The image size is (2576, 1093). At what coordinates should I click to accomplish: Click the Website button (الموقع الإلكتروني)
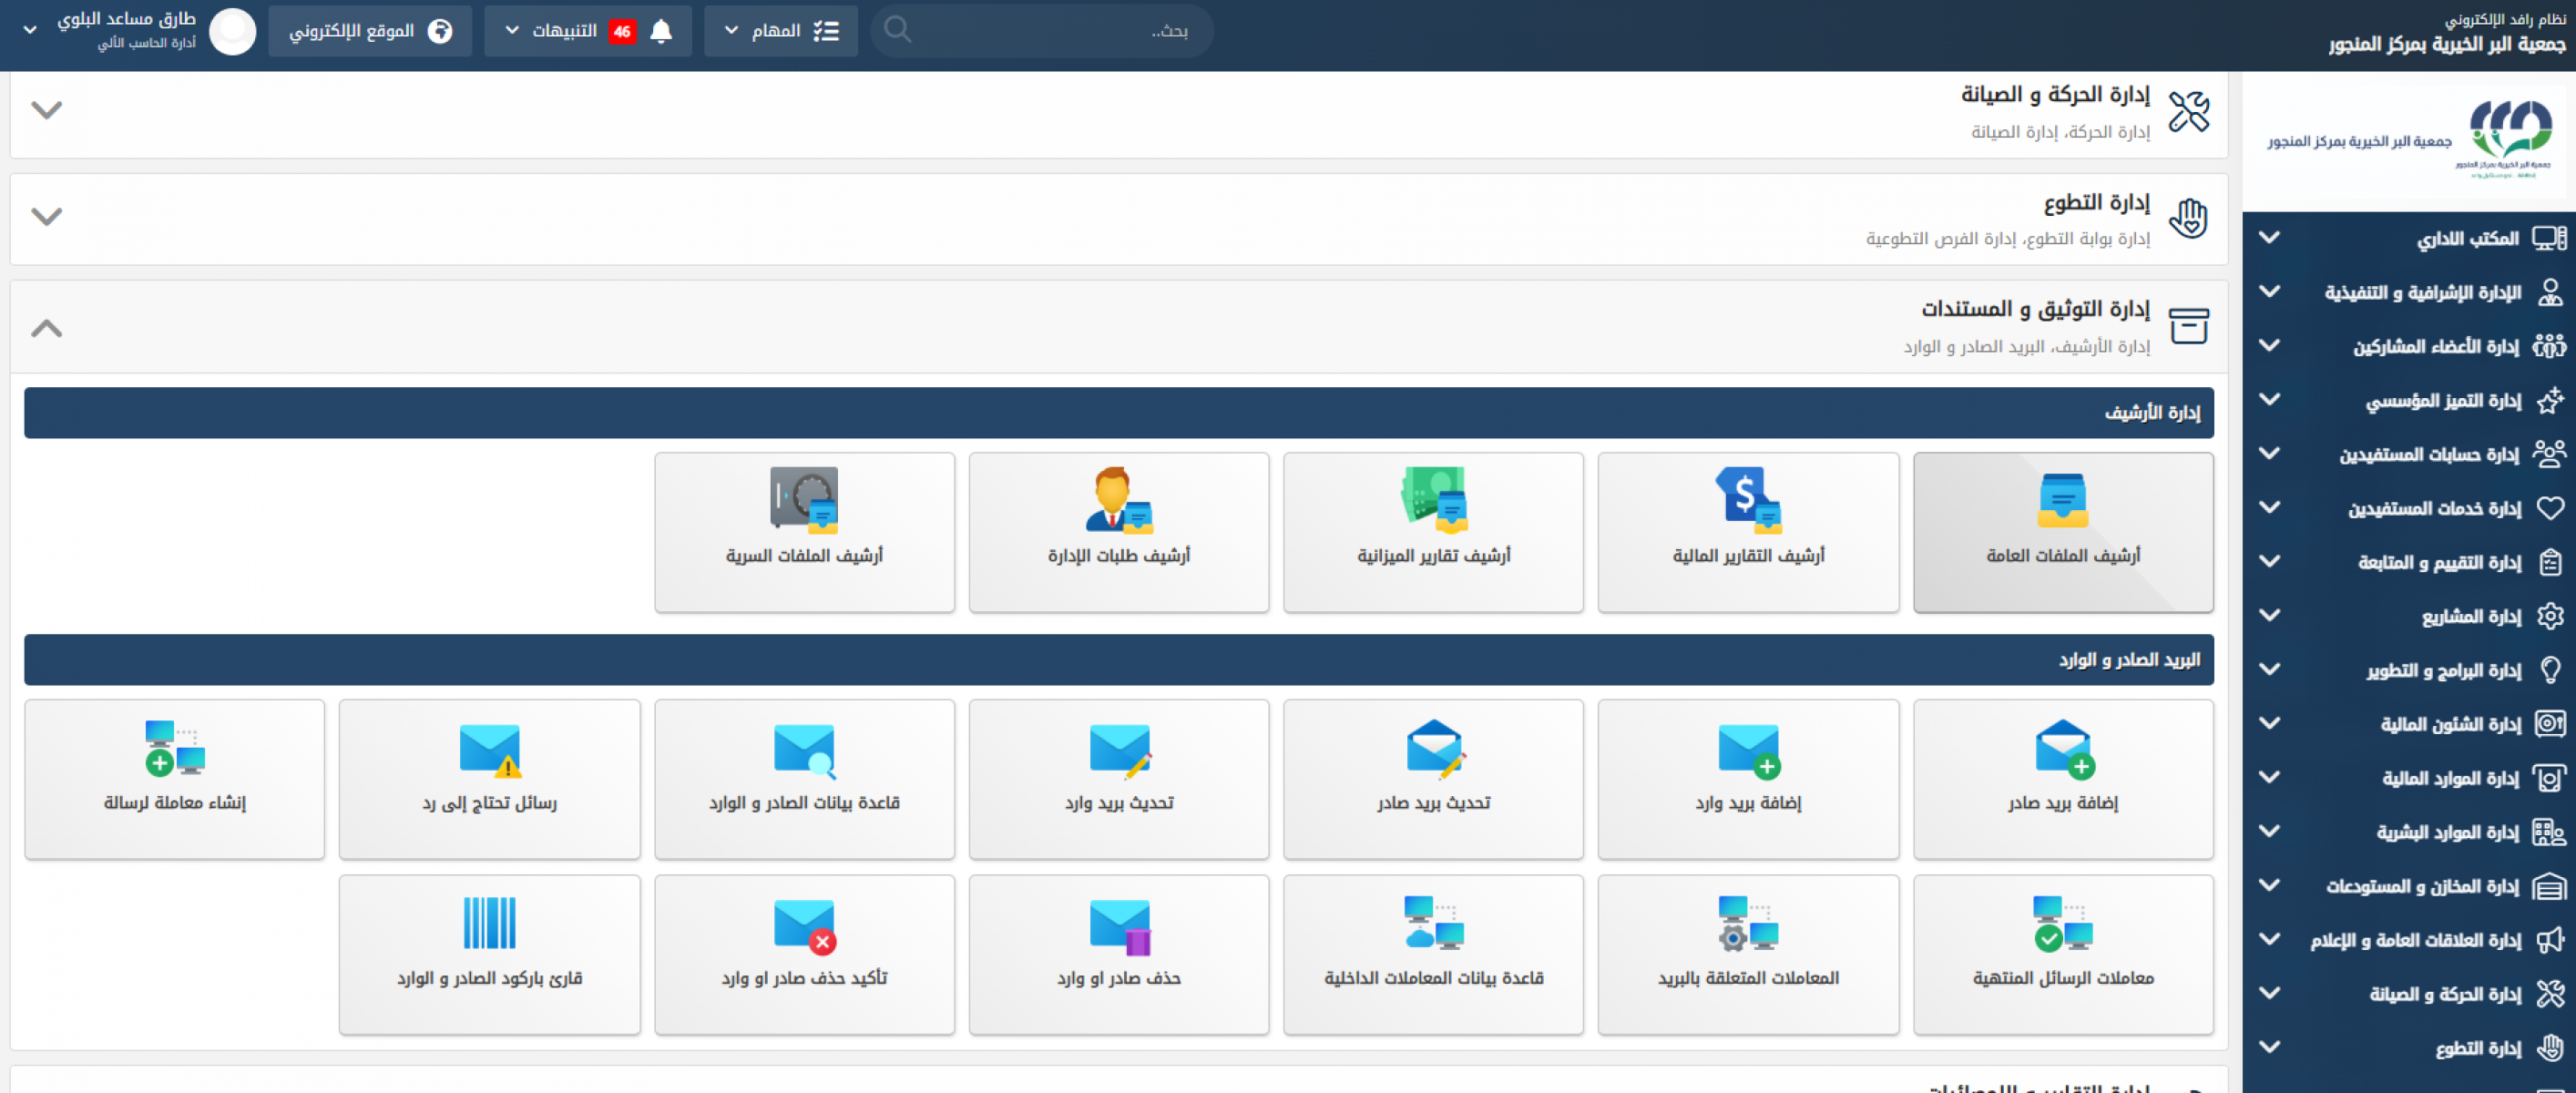click(x=369, y=31)
